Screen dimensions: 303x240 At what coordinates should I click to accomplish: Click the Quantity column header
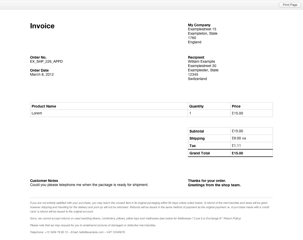(196, 106)
